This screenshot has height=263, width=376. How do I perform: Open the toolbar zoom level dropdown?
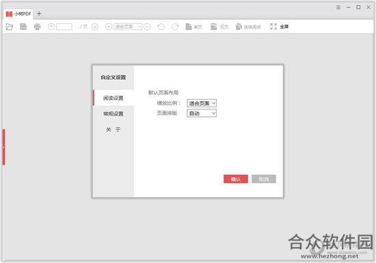128,27
